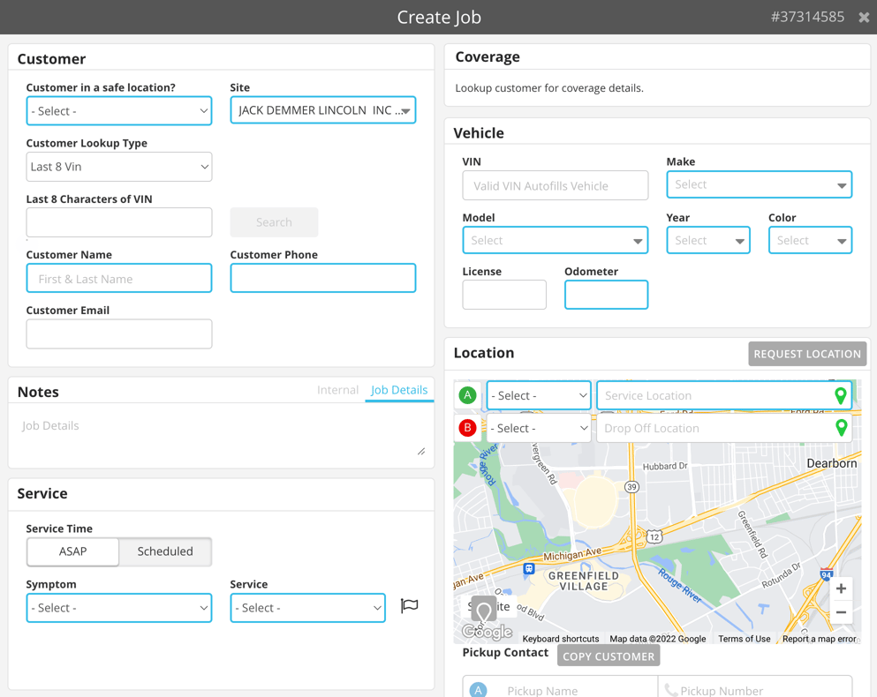Viewport: 877px width, 697px height.
Task: Select the Job Details notes tab
Action: pos(399,390)
